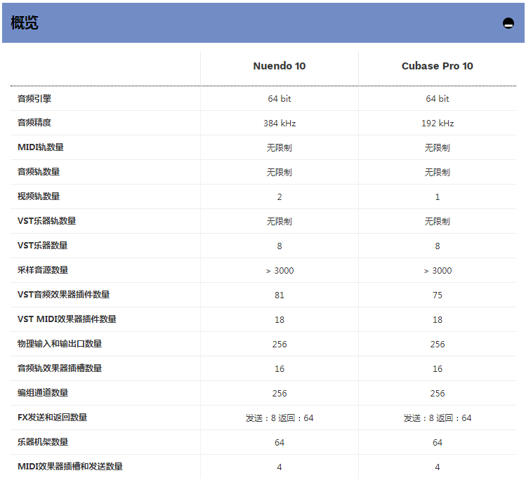Click the FX发送和返回数量 row label
This screenshot has height=487, width=526.
(x=53, y=418)
